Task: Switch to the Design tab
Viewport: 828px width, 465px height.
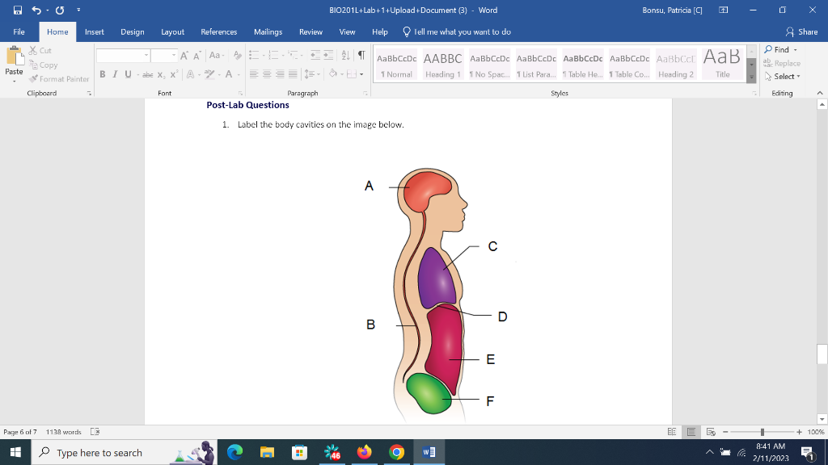Action: (x=133, y=31)
